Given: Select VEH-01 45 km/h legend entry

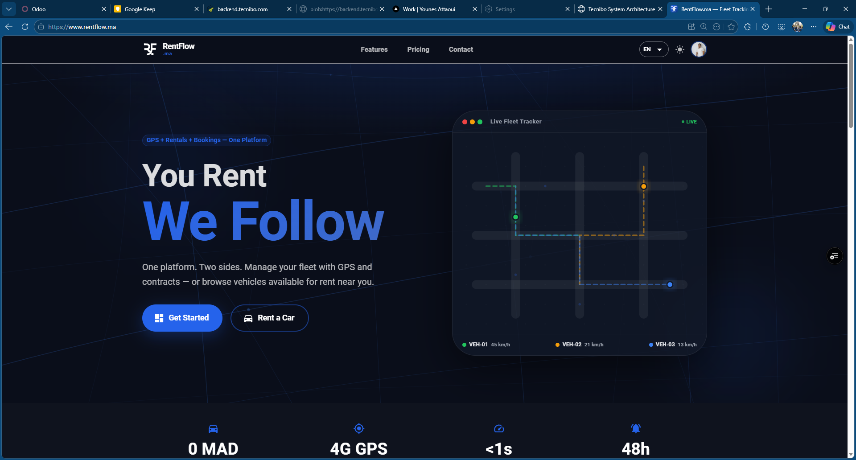Looking at the screenshot, I should (486, 345).
